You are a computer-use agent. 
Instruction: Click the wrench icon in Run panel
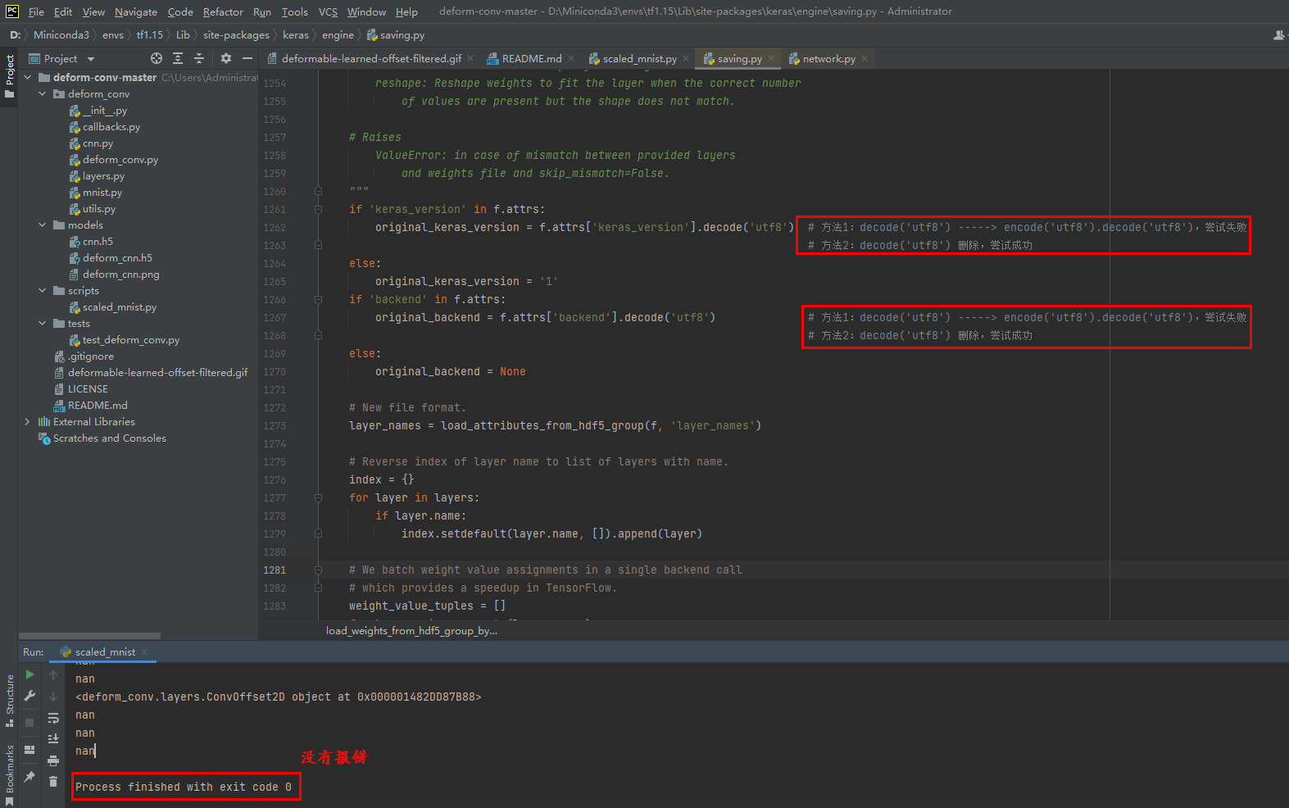30,696
